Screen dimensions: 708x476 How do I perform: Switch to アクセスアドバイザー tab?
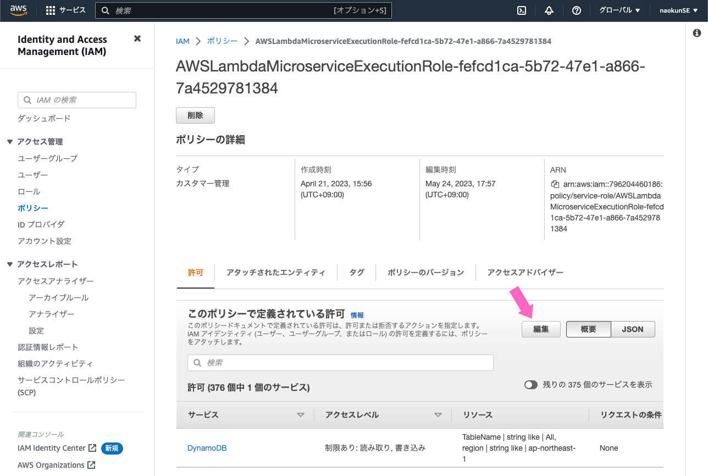point(526,273)
